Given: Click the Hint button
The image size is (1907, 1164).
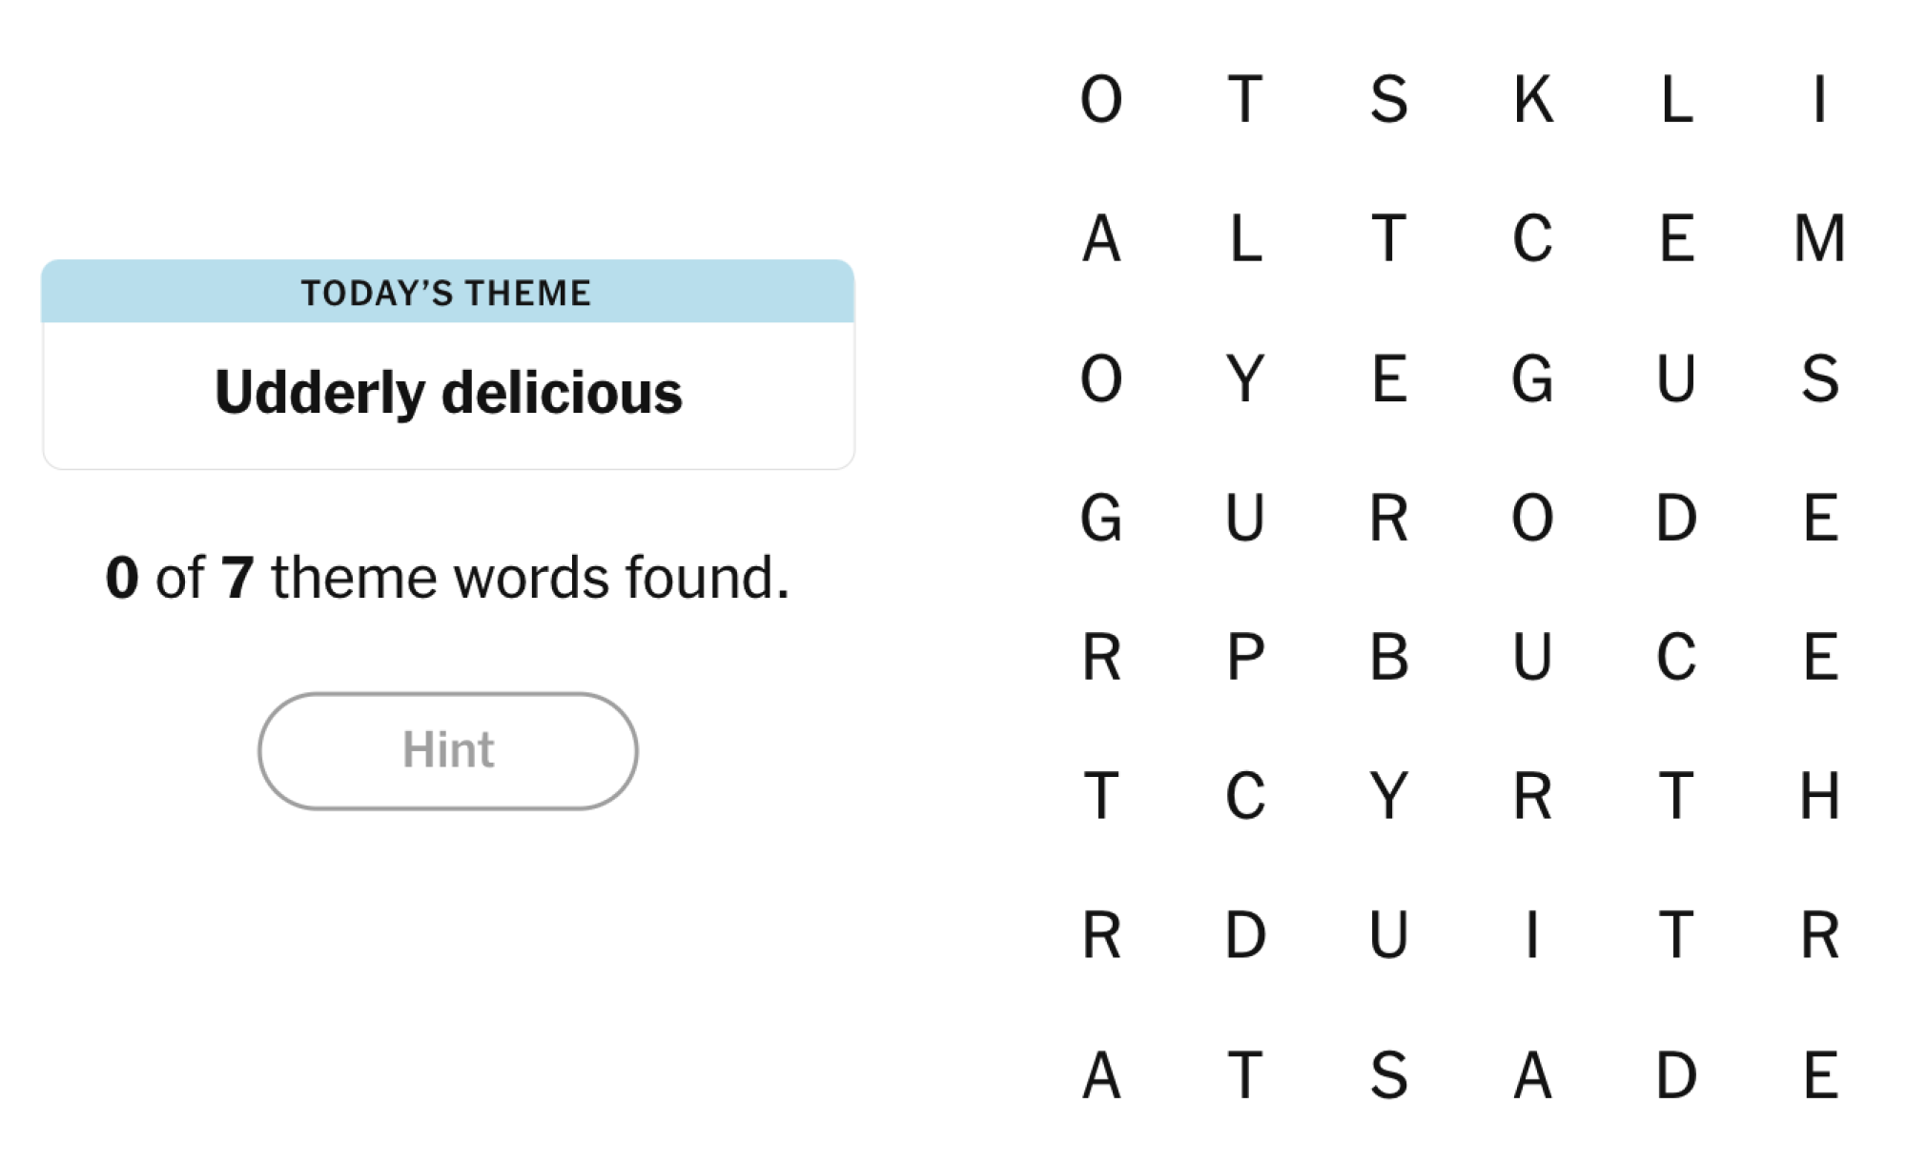Looking at the screenshot, I should coord(447,750).
